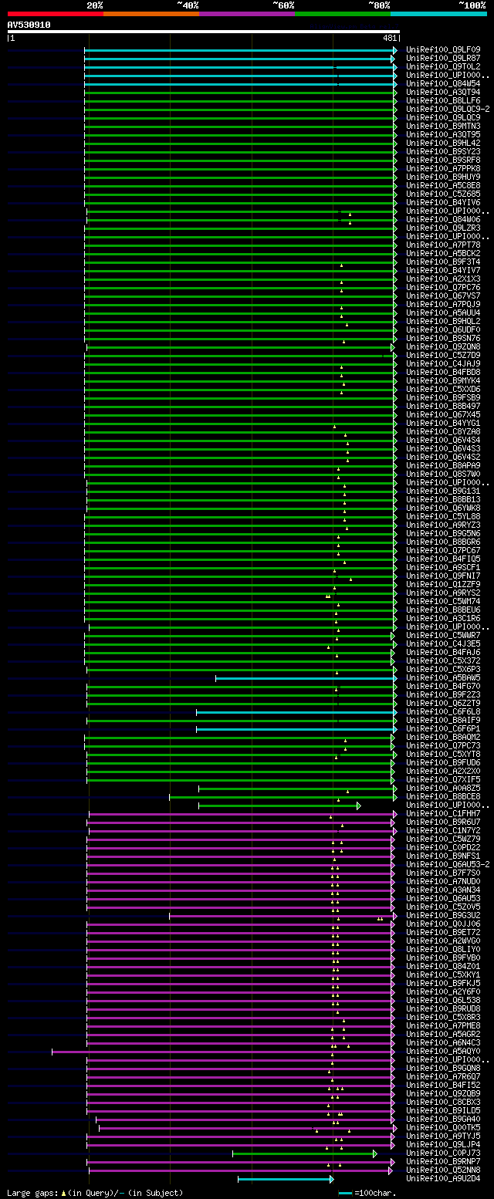The height and width of the screenshot is (1199, 494).
Task: Select hit label UniRef100_Q84W06
Action: click(x=443, y=219)
